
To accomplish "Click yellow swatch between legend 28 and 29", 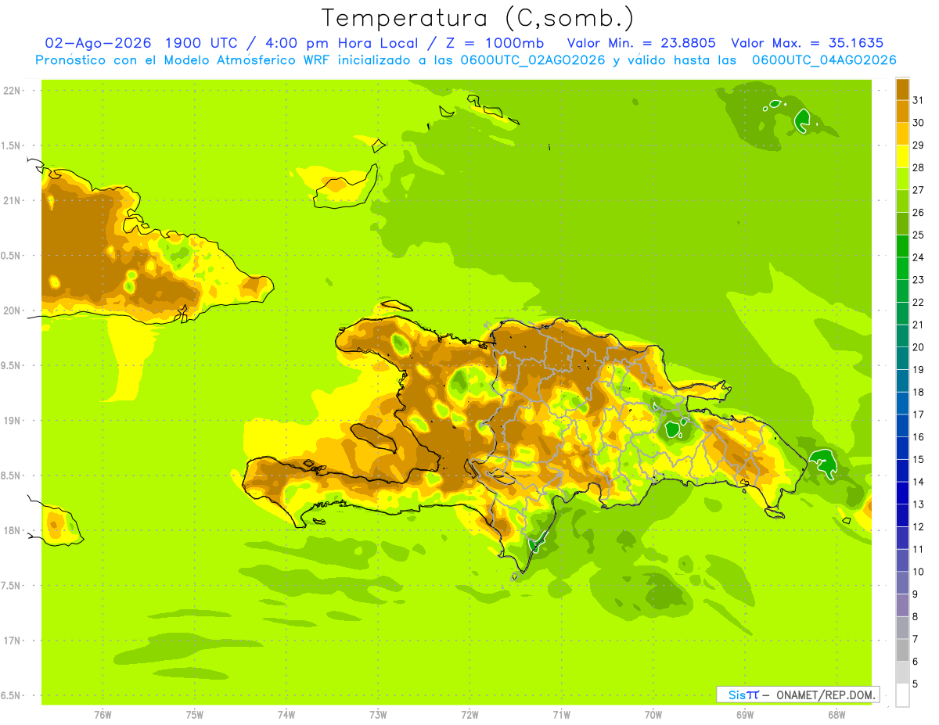I will click(x=902, y=156).
